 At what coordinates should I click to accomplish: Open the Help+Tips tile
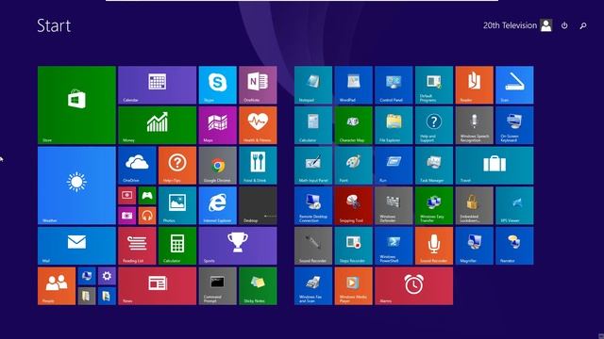[177, 166]
